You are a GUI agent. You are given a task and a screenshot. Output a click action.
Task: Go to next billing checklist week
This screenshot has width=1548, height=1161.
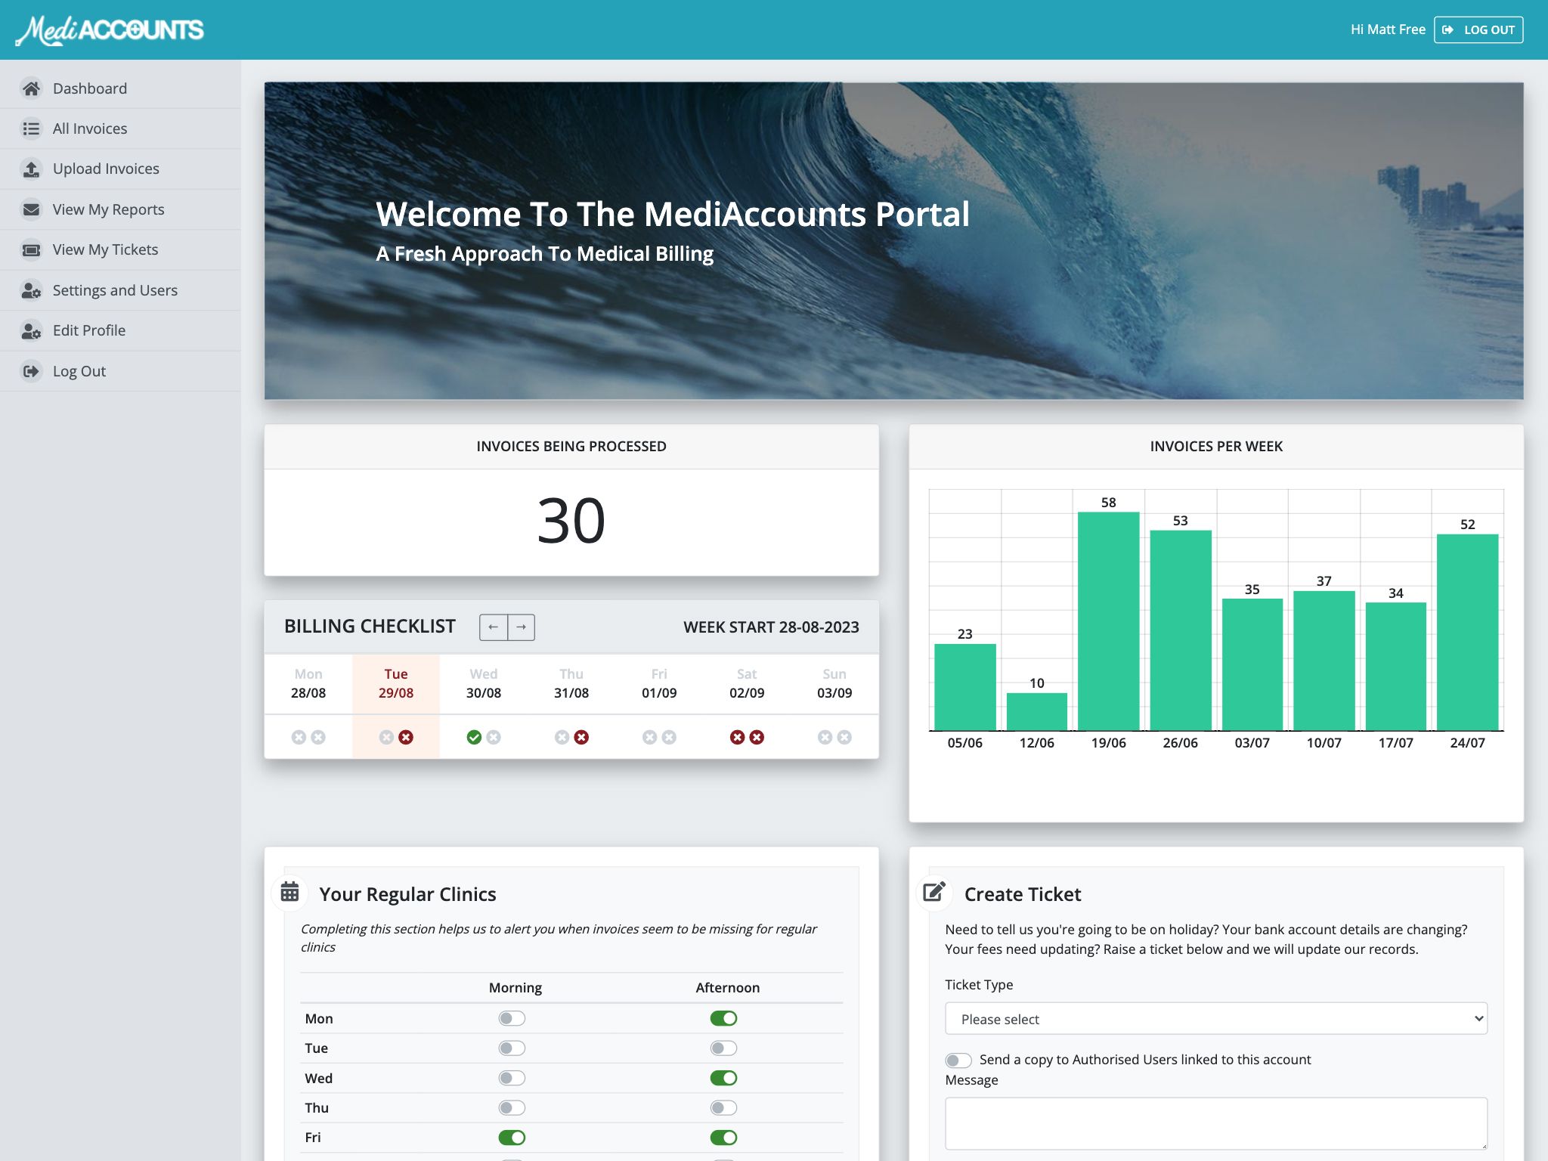pyautogui.click(x=522, y=627)
